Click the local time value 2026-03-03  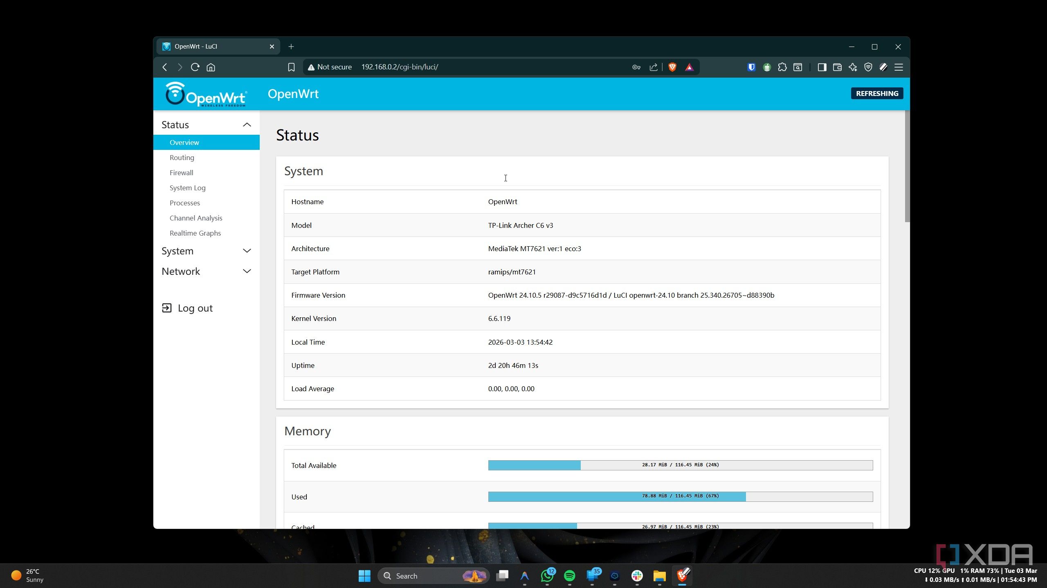click(520, 342)
